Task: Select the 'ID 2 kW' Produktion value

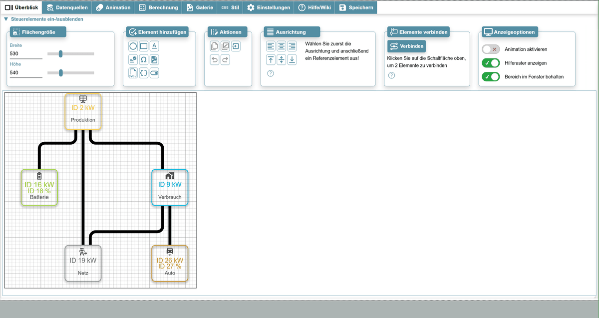Action: (x=83, y=108)
